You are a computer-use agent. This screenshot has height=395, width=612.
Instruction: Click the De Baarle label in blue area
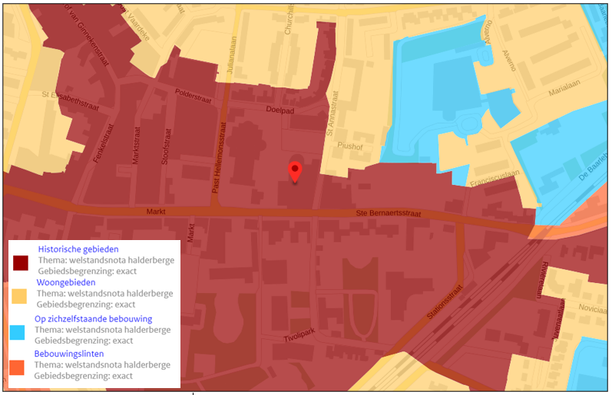pos(593,166)
